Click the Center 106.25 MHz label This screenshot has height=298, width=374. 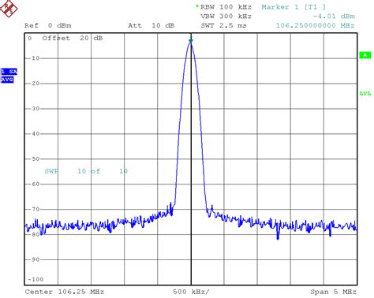65,292
